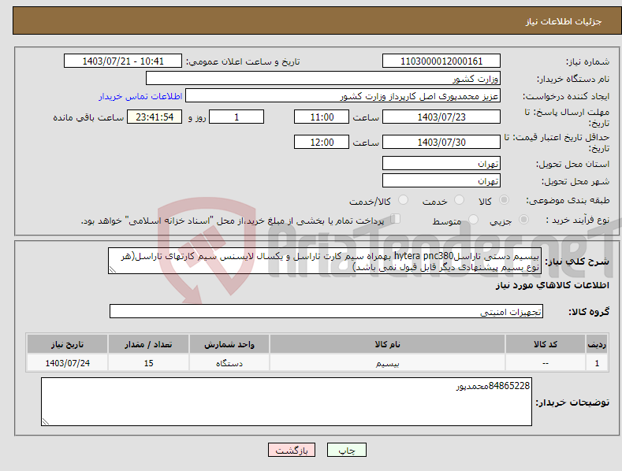Click the توضیحات خریدار label

(x=572, y=402)
